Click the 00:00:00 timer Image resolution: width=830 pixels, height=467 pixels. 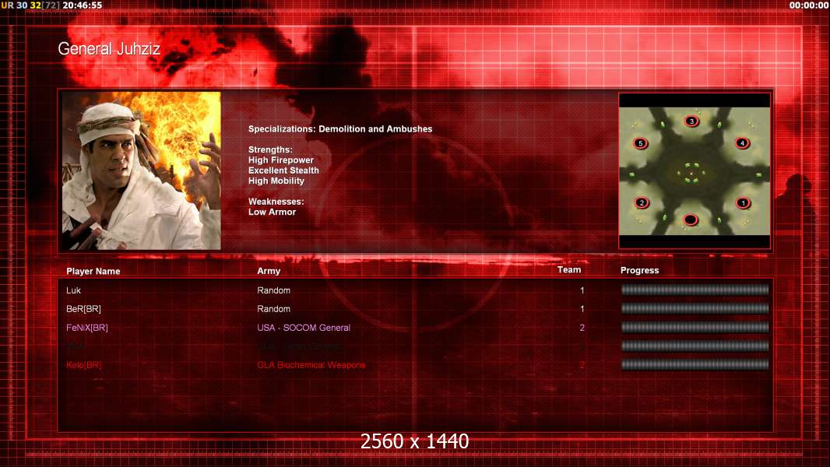(809, 5)
